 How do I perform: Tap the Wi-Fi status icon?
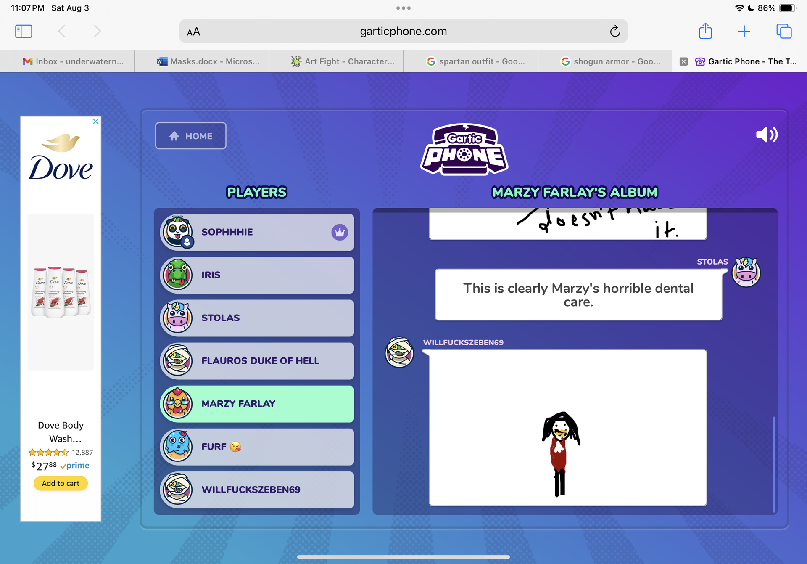tap(739, 8)
